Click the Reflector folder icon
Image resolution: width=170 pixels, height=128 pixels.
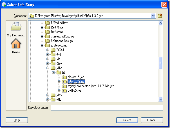pos(47,32)
